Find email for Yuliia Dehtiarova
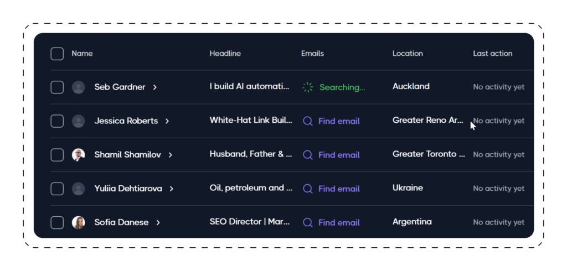 click(339, 189)
